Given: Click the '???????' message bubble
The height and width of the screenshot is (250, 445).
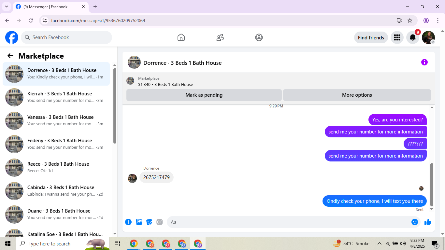Looking at the screenshot, I should click(x=415, y=144).
